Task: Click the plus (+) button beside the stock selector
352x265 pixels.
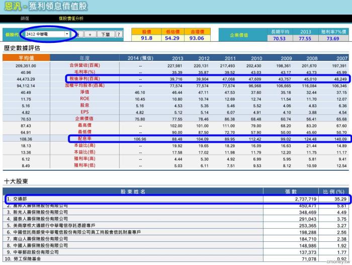Action: [x=90, y=34]
